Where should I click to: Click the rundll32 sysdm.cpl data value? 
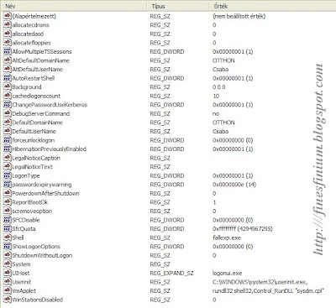(268, 290)
